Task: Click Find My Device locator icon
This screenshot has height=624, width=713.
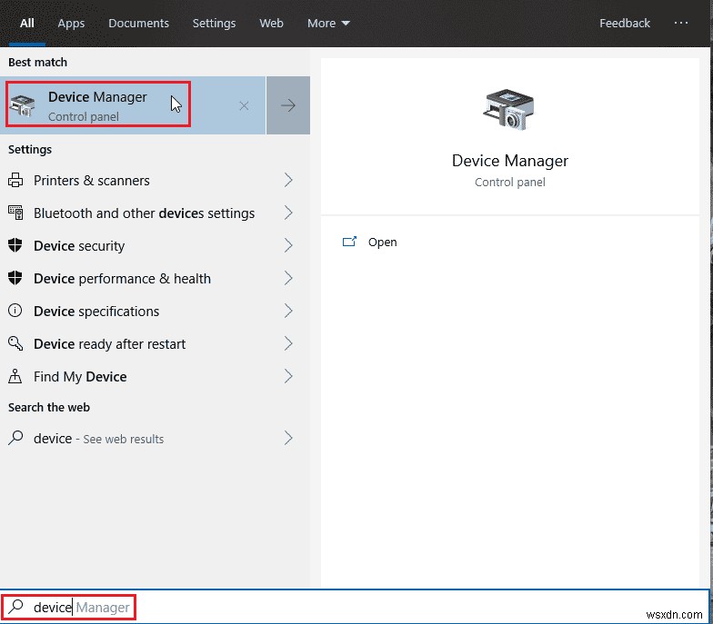Action: 15,376
